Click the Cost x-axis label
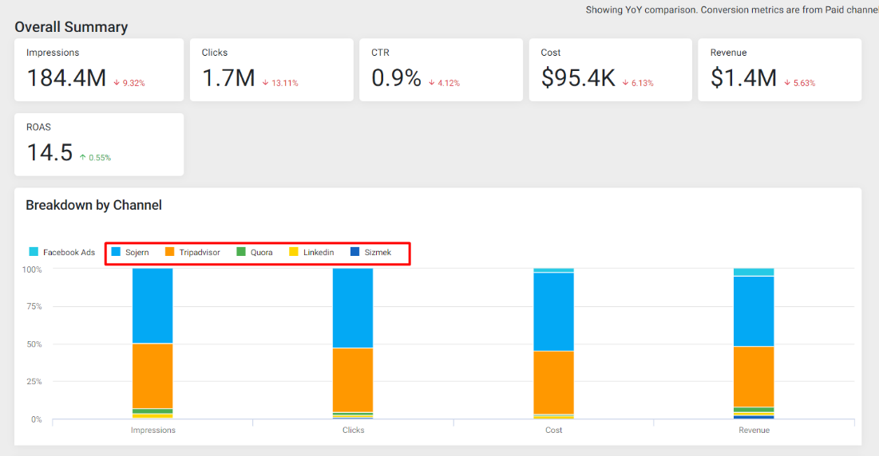879x456 pixels. (553, 430)
